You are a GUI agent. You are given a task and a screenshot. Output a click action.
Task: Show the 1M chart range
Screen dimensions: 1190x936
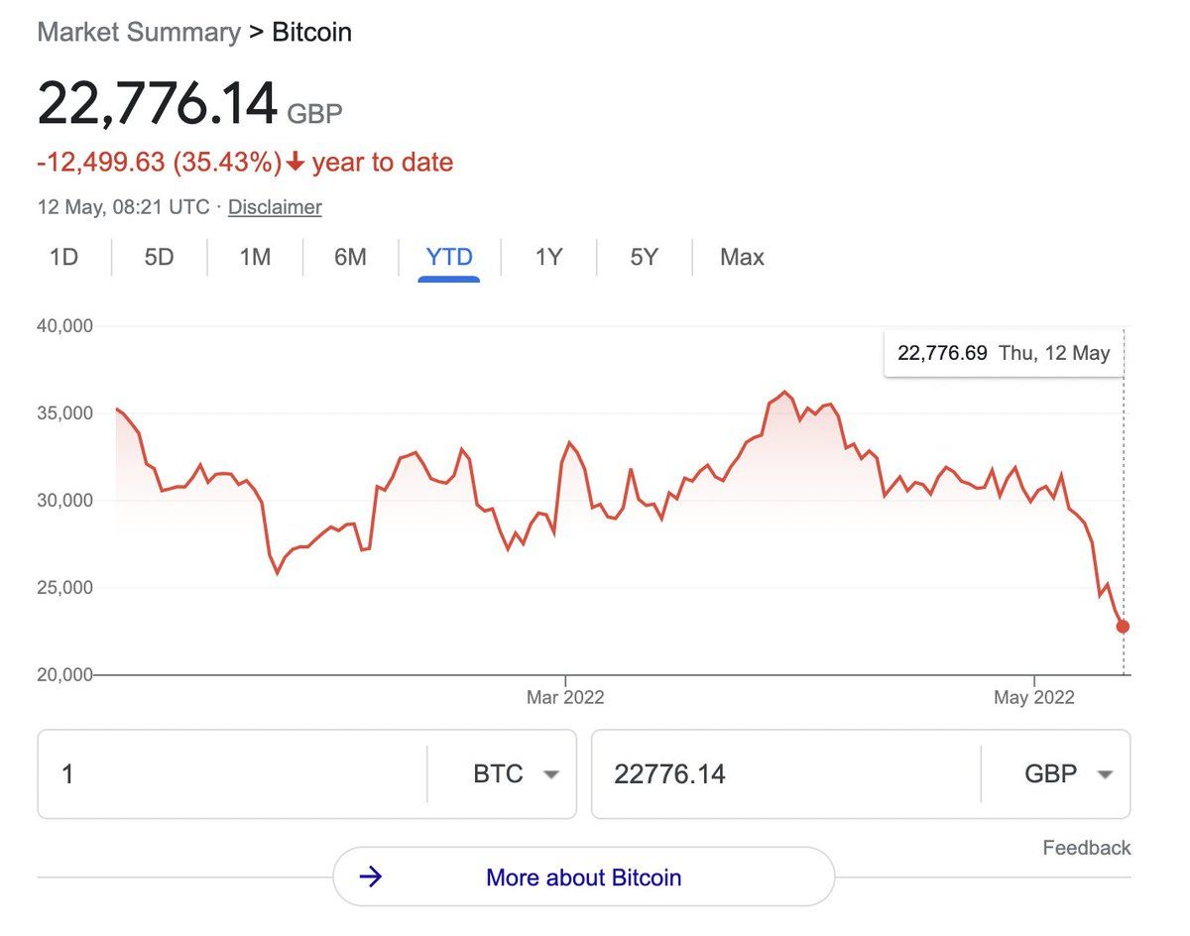(255, 258)
